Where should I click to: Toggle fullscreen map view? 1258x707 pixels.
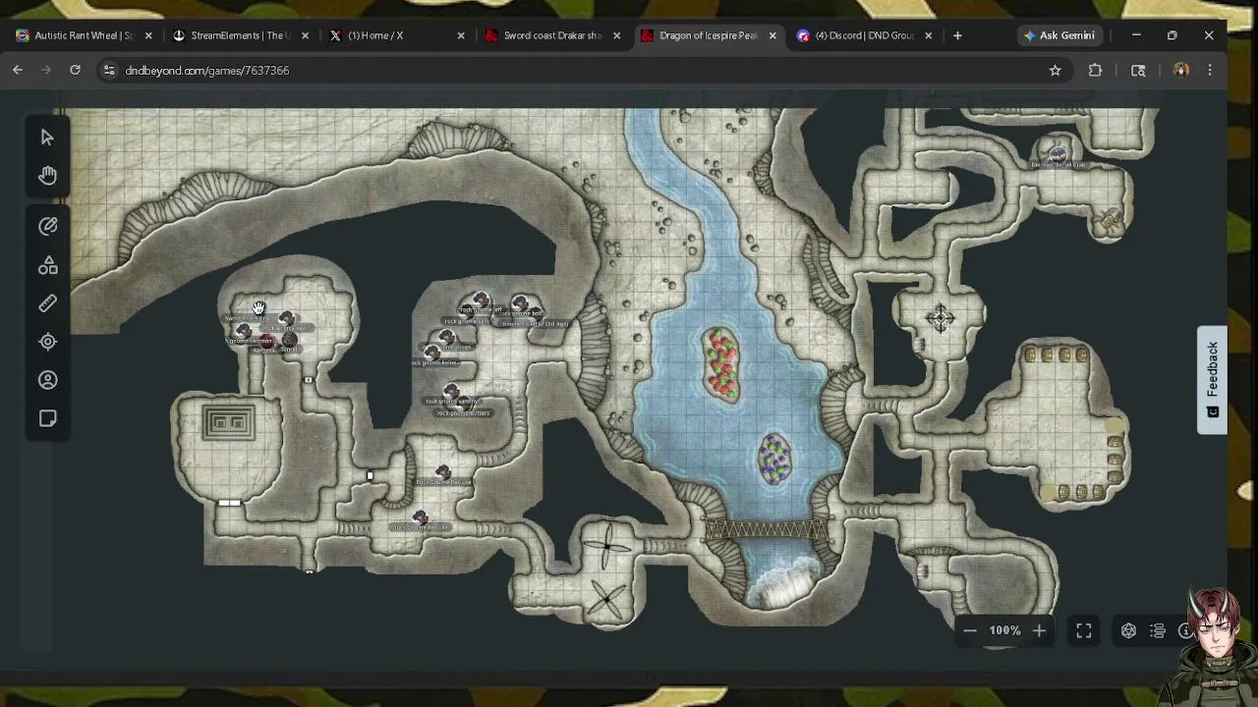click(x=1084, y=630)
